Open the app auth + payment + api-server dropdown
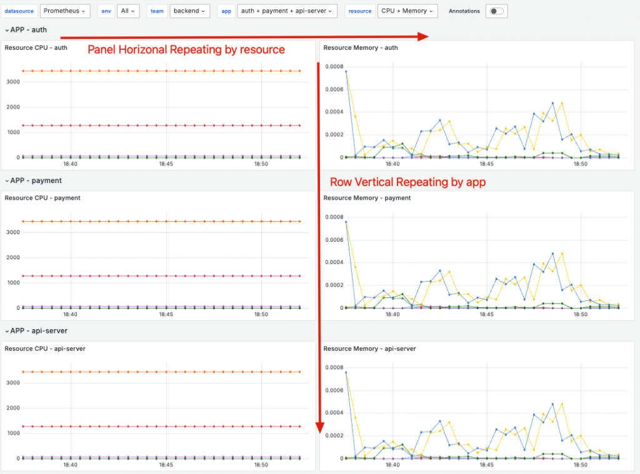This screenshot has width=640, height=474. [x=287, y=11]
